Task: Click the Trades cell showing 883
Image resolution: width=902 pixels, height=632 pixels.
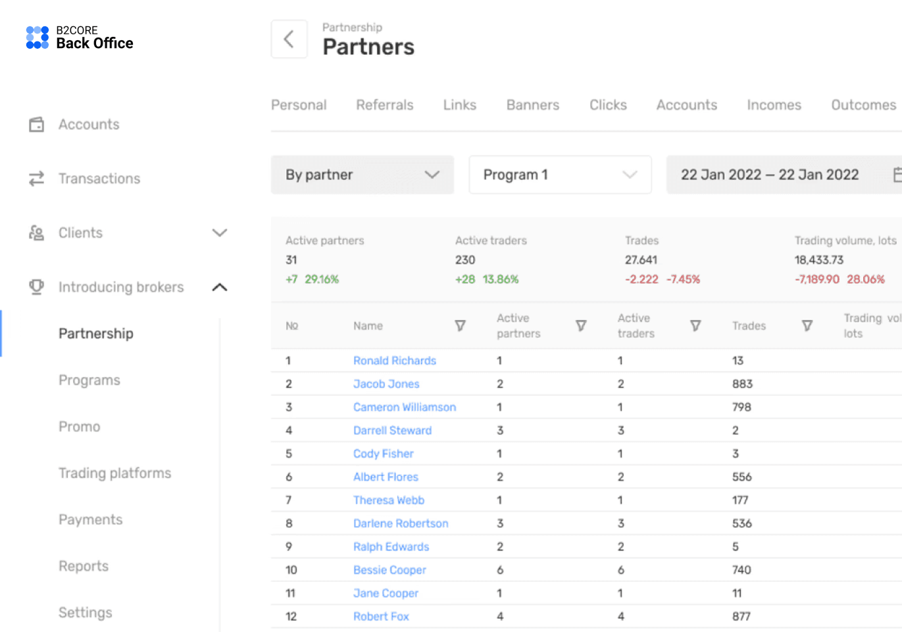Action: click(743, 384)
